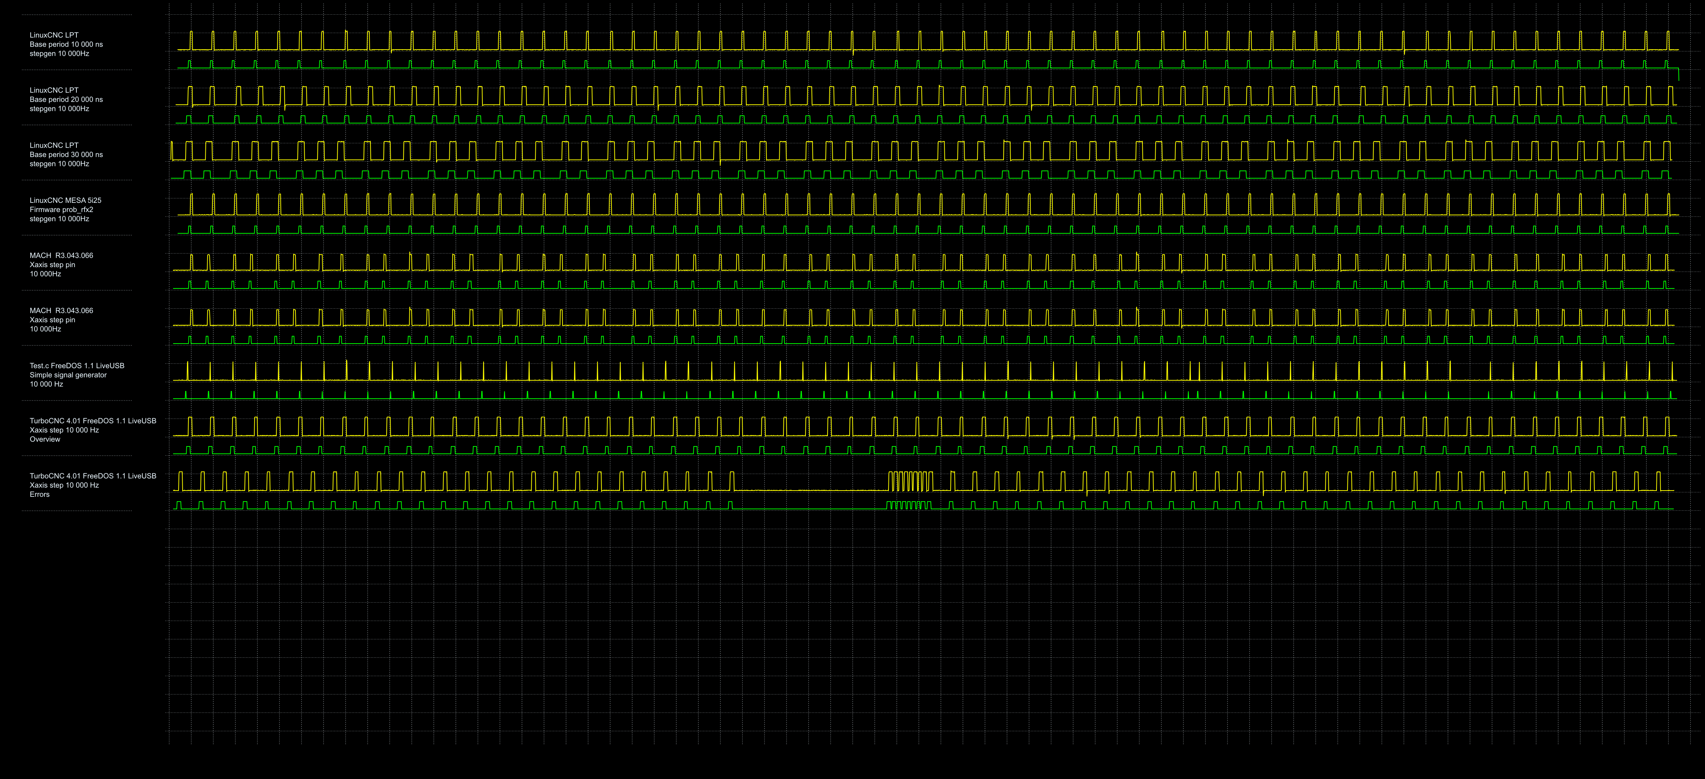Click the TurboCNC 'Errors' label word
The width and height of the screenshot is (1705, 779).
(39, 494)
